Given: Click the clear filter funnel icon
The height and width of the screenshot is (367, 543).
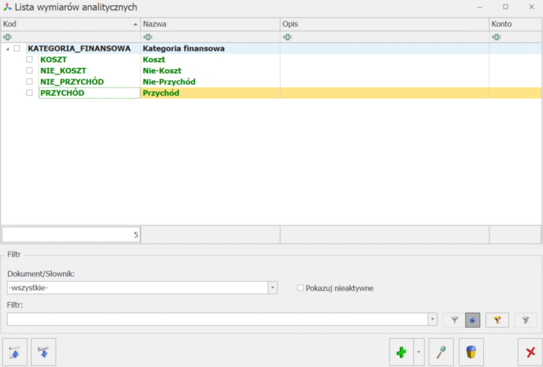Looking at the screenshot, I should [x=525, y=320].
